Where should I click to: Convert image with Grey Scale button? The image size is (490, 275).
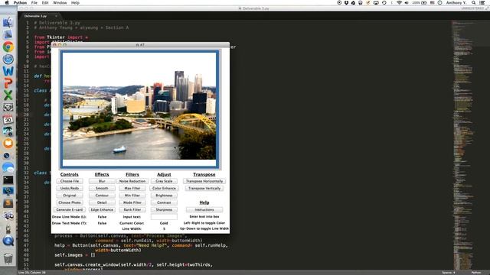click(x=164, y=181)
